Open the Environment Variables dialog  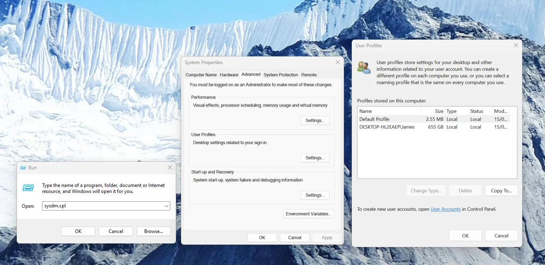coord(308,214)
